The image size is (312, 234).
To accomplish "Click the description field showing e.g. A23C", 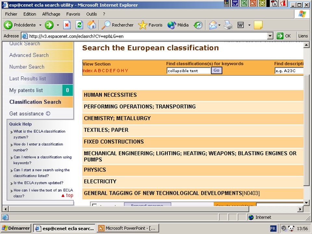I will click(289, 71).
